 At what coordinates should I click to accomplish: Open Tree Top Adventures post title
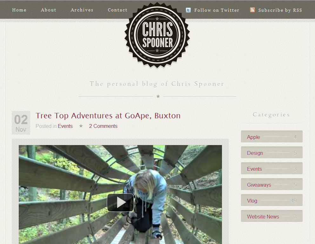coord(108,115)
